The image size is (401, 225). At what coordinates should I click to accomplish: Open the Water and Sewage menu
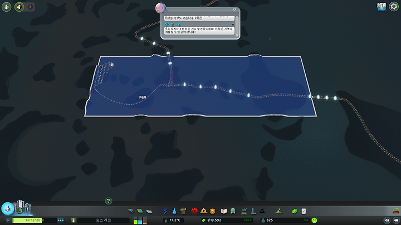coord(174,211)
